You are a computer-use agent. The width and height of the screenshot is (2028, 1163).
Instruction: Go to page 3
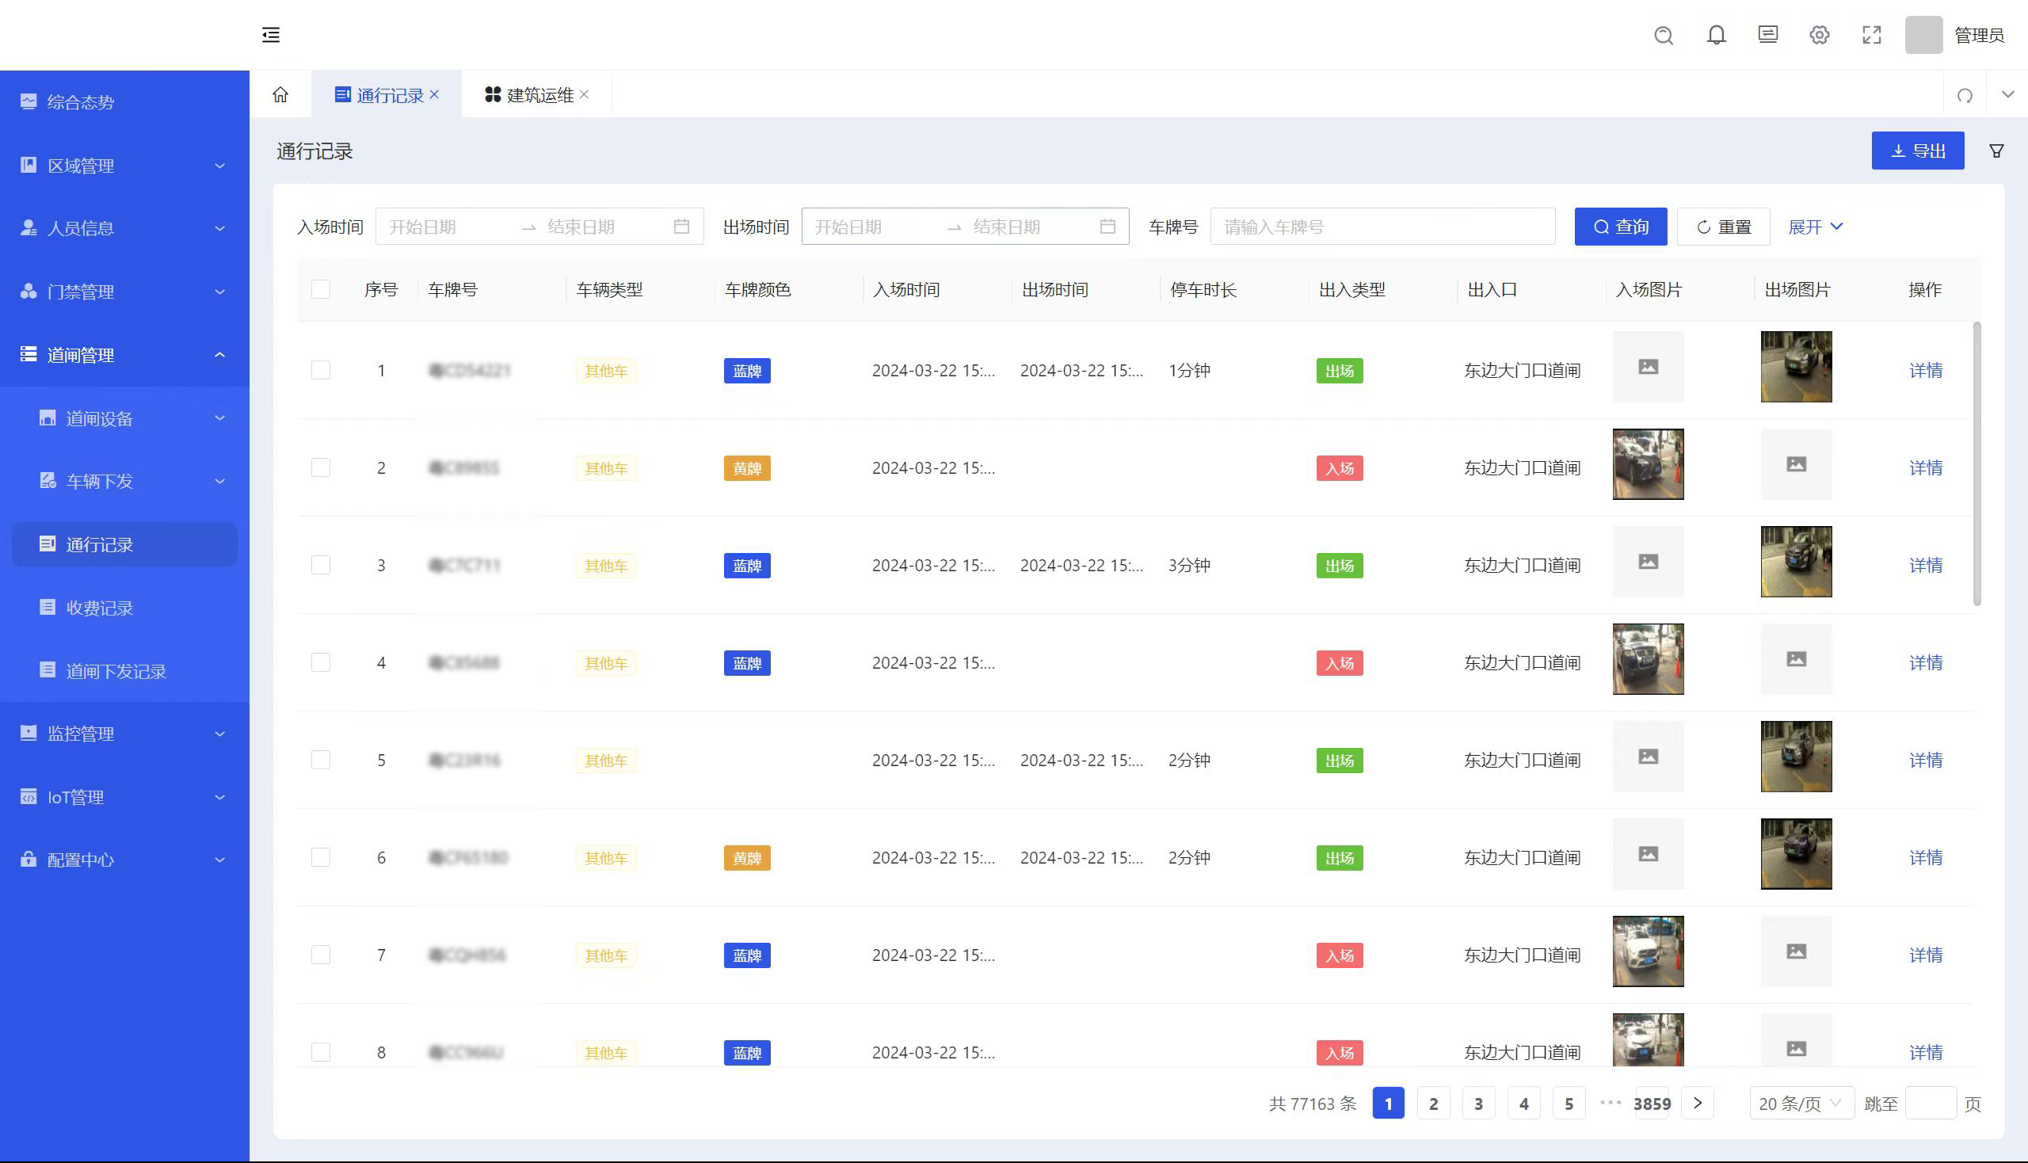(1478, 1104)
